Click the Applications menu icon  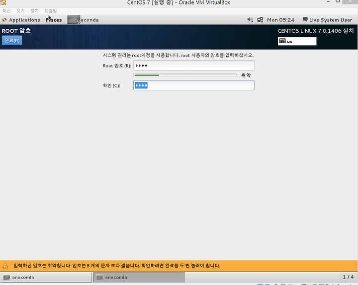4,20
